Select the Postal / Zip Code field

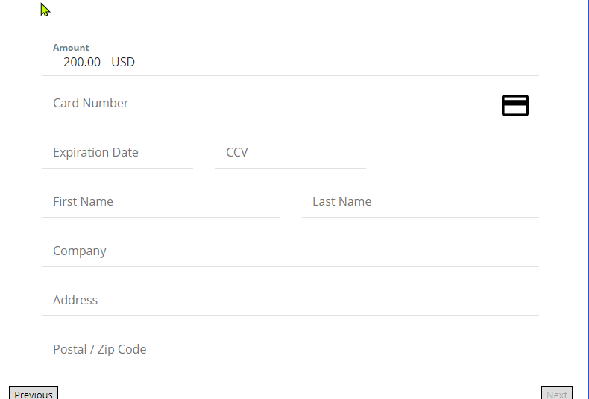point(161,350)
